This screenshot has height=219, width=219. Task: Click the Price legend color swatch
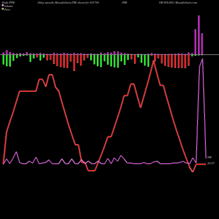pos(3,9)
